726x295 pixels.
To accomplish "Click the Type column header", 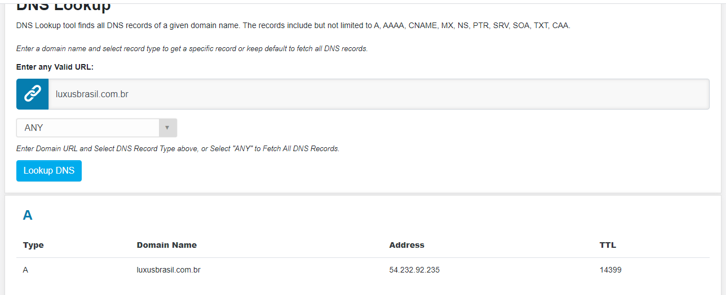I will (33, 245).
